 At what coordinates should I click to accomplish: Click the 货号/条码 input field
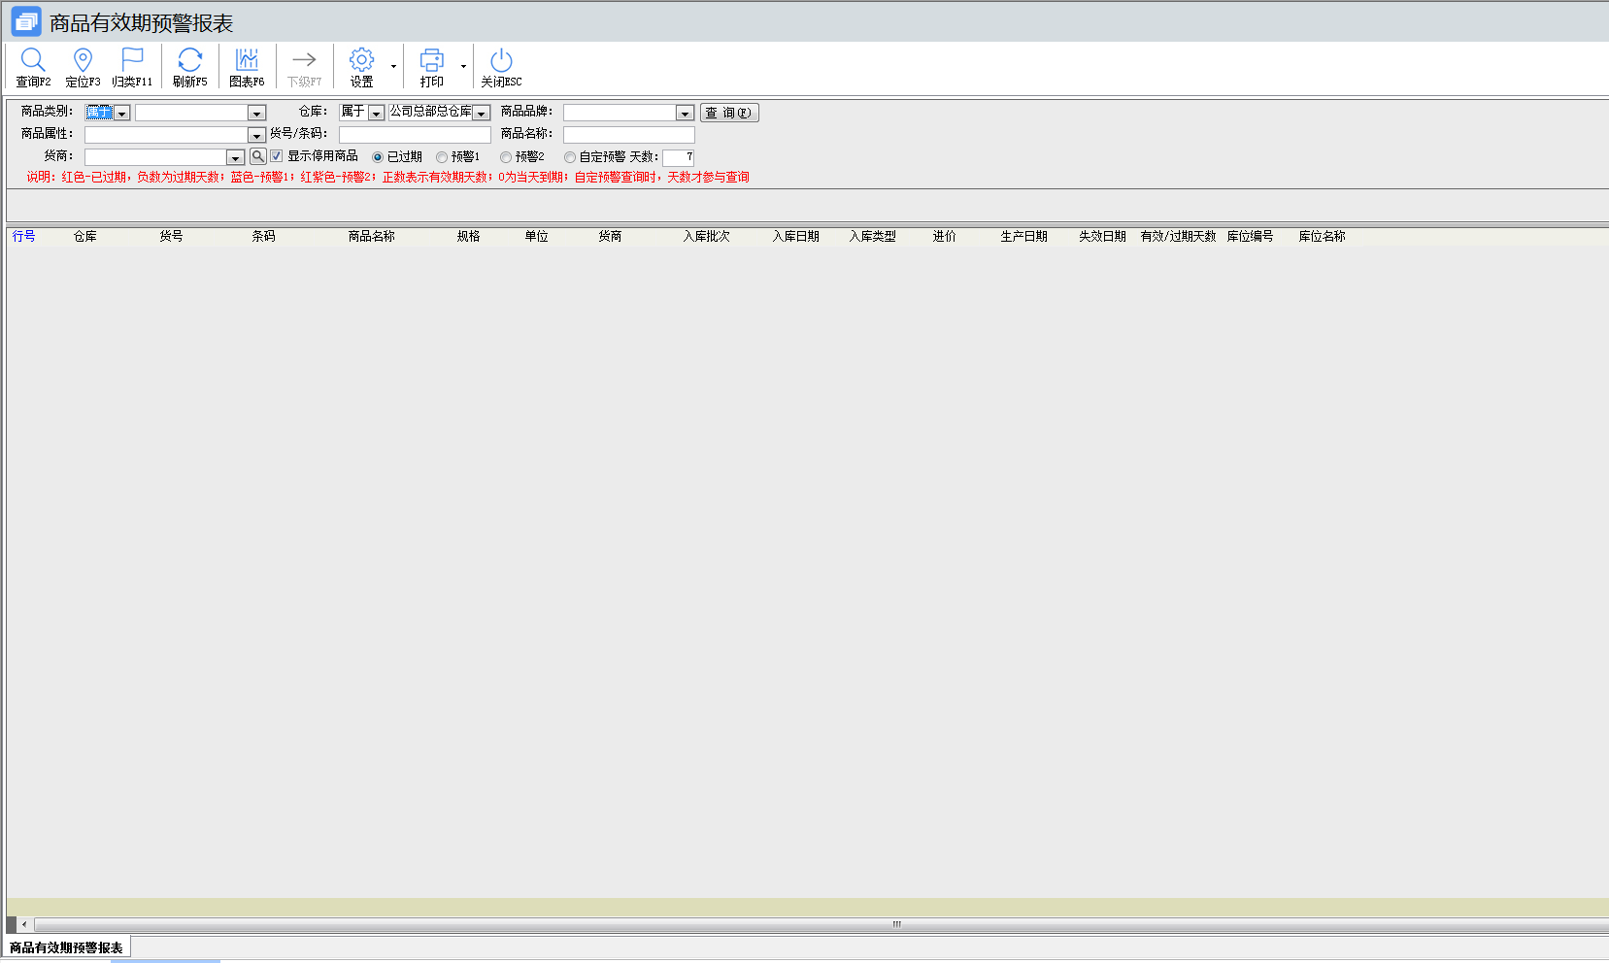tap(415, 135)
